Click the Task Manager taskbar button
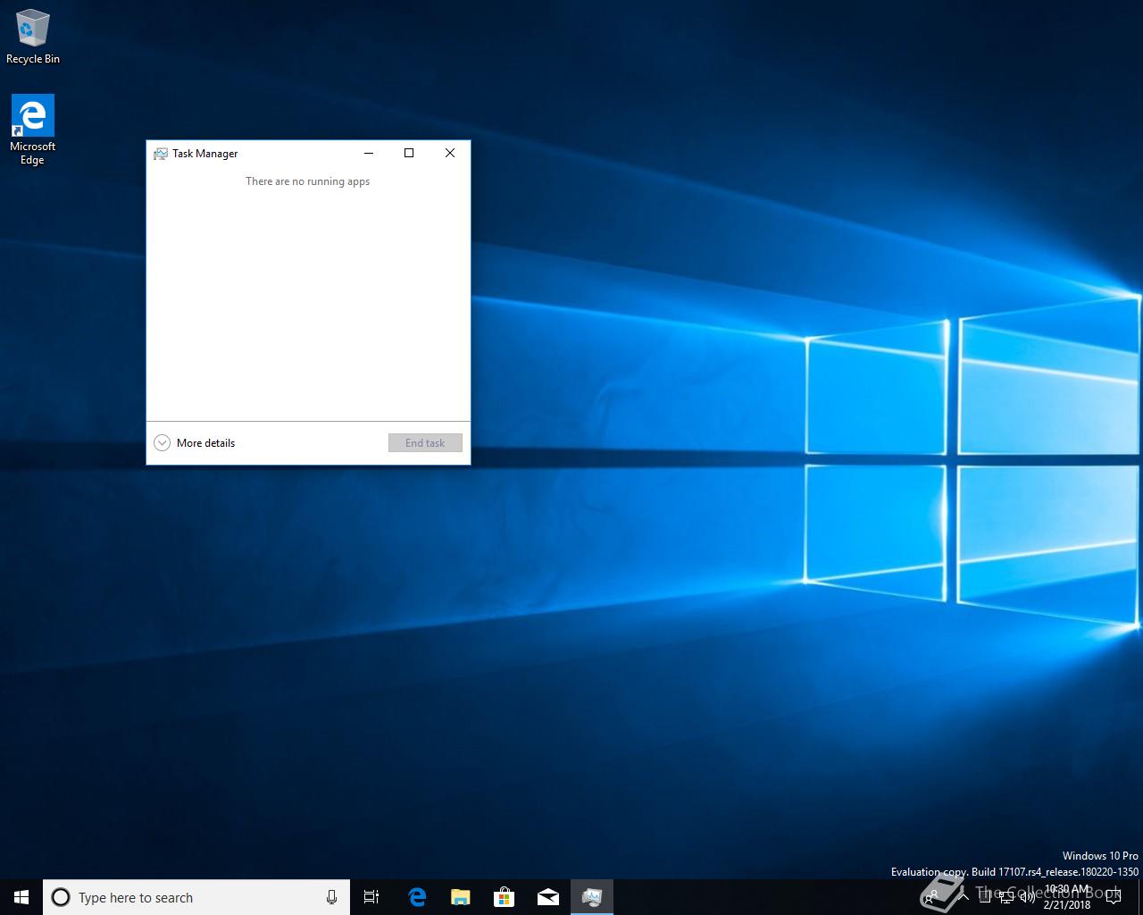Image resolution: width=1143 pixels, height=915 pixels. 592,897
